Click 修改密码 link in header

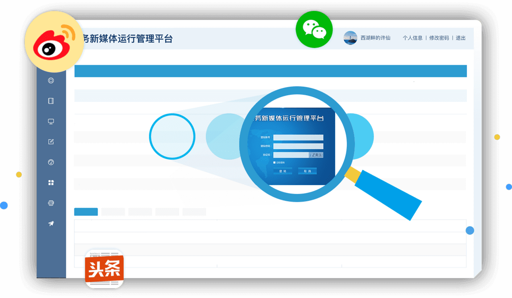pos(439,38)
